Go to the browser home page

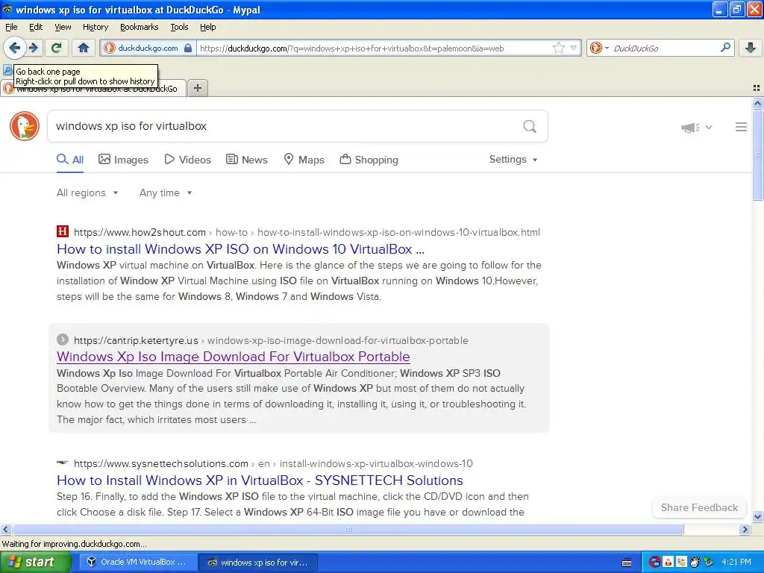pyautogui.click(x=84, y=48)
